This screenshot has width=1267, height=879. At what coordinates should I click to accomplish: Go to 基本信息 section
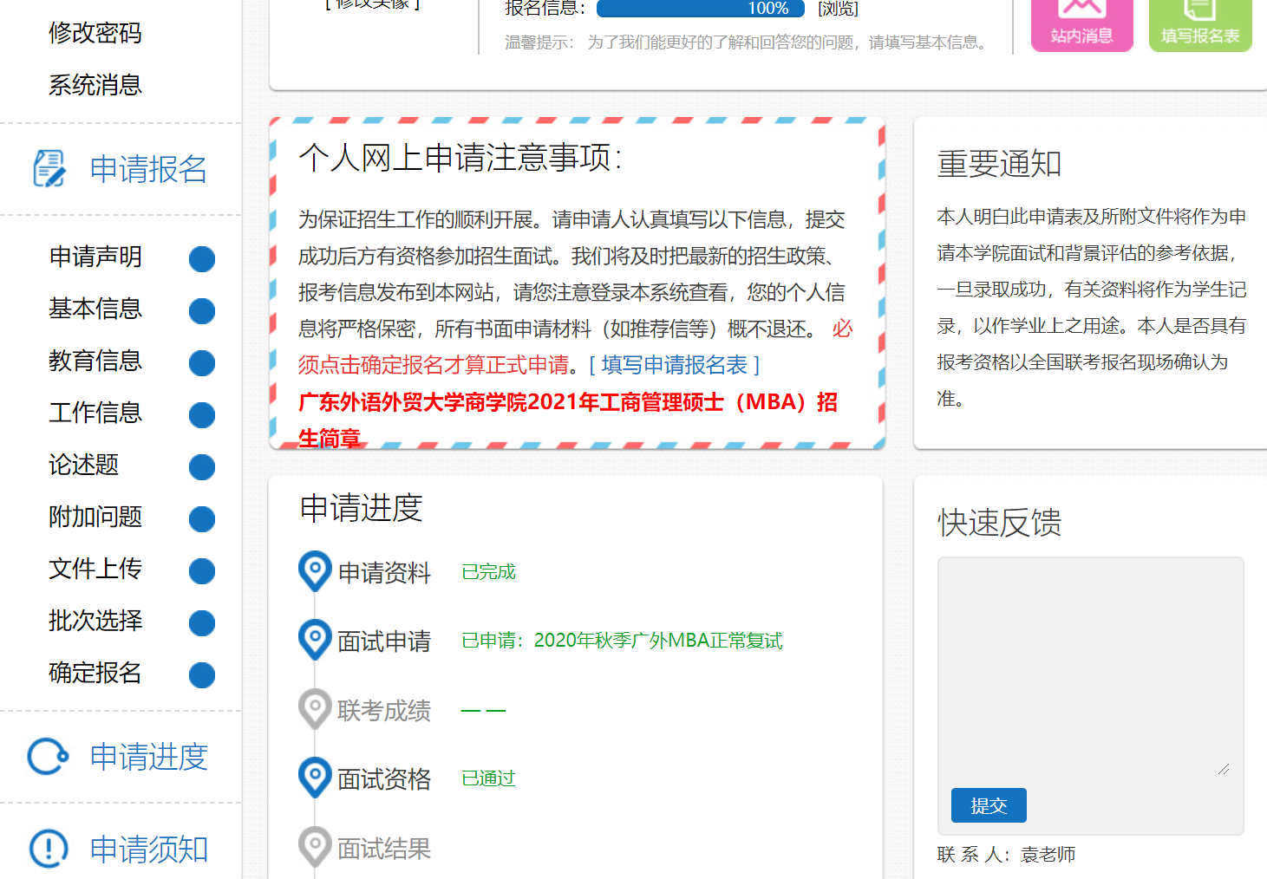95,309
